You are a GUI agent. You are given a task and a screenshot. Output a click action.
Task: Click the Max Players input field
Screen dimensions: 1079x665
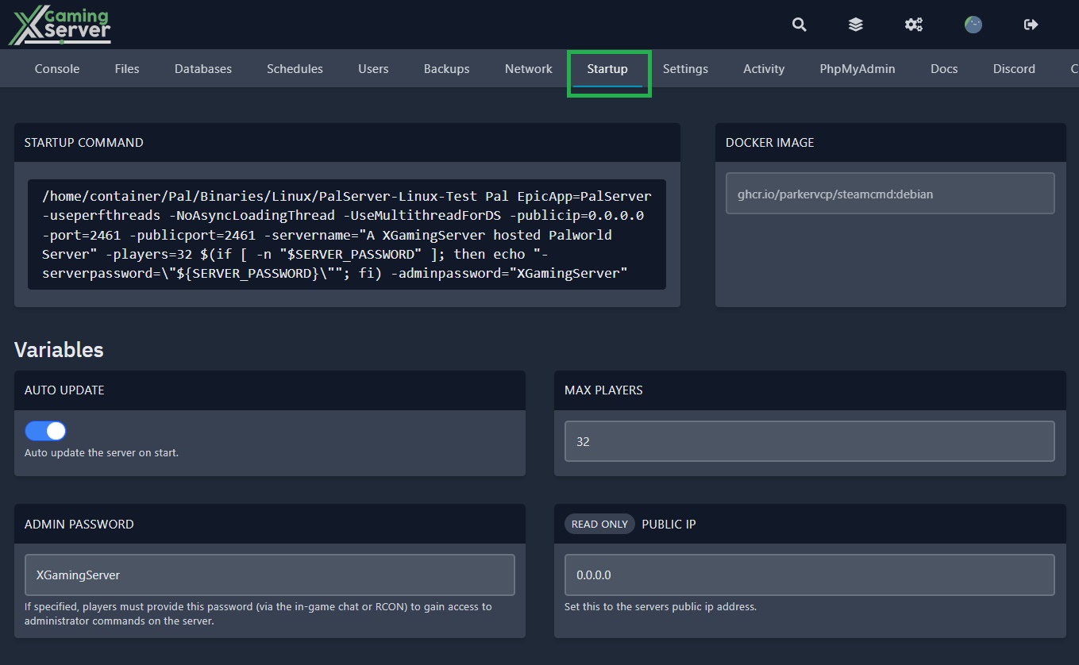808,441
